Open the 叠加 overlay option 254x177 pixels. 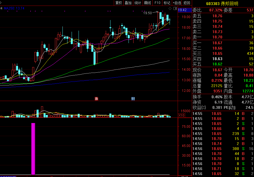128,3
